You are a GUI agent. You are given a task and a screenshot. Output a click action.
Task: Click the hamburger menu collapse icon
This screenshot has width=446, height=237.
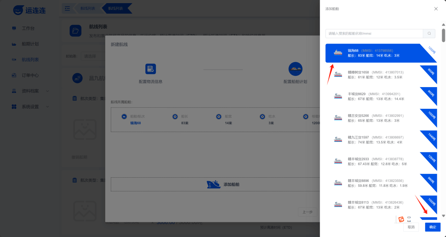pos(67,8)
